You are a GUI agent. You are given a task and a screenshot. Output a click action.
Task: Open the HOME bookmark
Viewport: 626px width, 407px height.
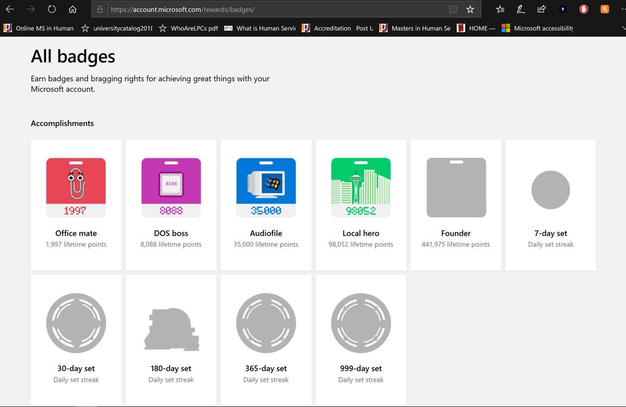click(476, 28)
